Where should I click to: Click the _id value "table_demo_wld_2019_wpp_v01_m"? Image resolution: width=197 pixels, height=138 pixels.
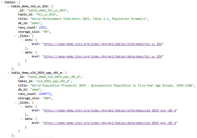click(x=54, y=77)
